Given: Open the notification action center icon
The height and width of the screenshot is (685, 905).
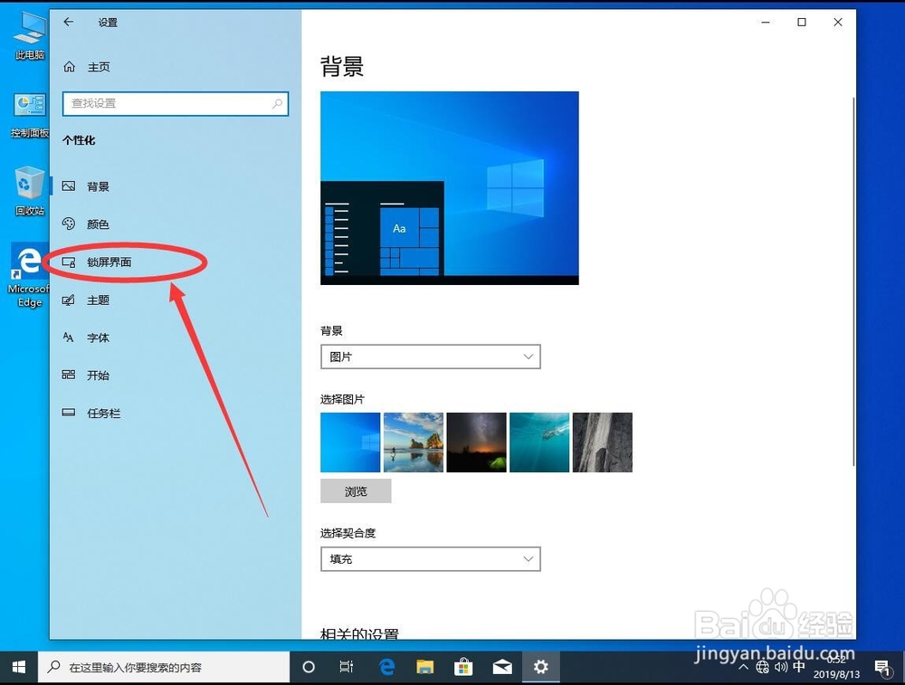Looking at the screenshot, I should pos(883,668).
